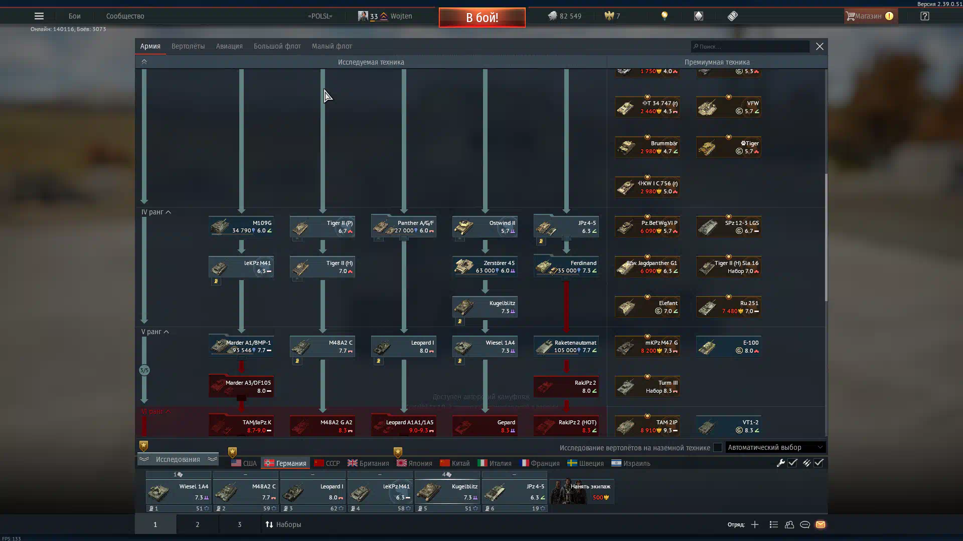
Task: Switch to crew preset 2
Action: pos(197,524)
